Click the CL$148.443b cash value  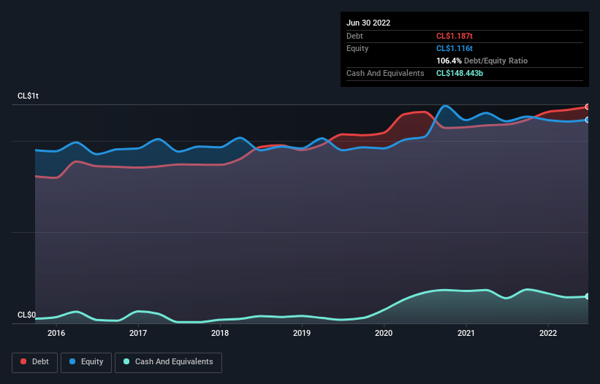pyautogui.click(x=460, y=73)
